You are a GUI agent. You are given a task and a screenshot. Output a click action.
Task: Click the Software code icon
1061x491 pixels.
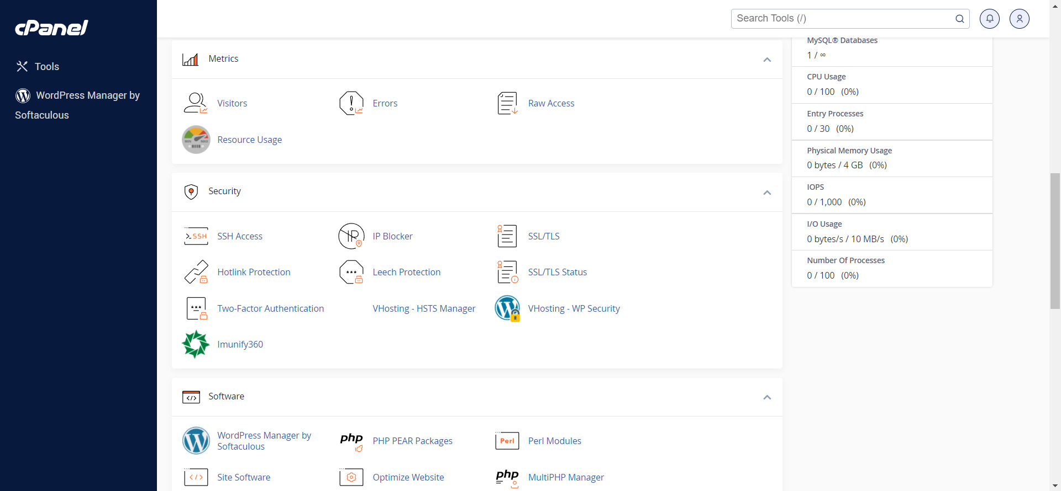191,397
